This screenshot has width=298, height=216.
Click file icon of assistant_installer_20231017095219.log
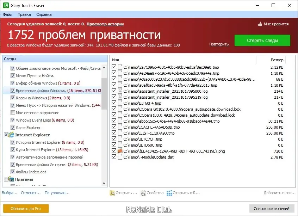coord(120,97)
